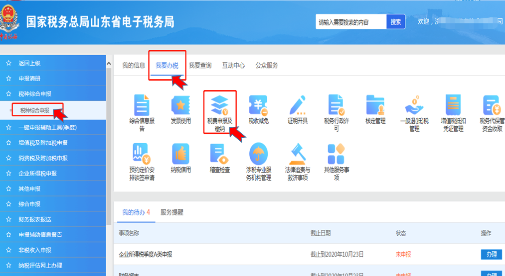Open the 纳税信用 thumbs-up icon
The height and width of the screenshot is (276, 505).
[x=180, y=154]
